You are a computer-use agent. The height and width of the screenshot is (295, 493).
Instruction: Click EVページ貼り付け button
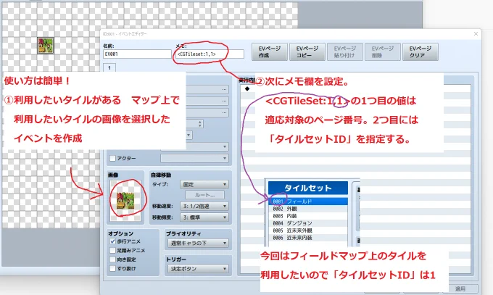345,52
